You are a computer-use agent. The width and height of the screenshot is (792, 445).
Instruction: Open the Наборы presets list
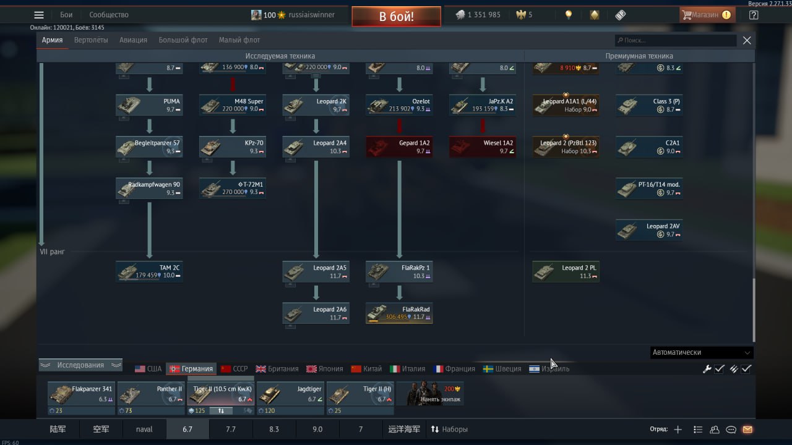pos(449,429)
